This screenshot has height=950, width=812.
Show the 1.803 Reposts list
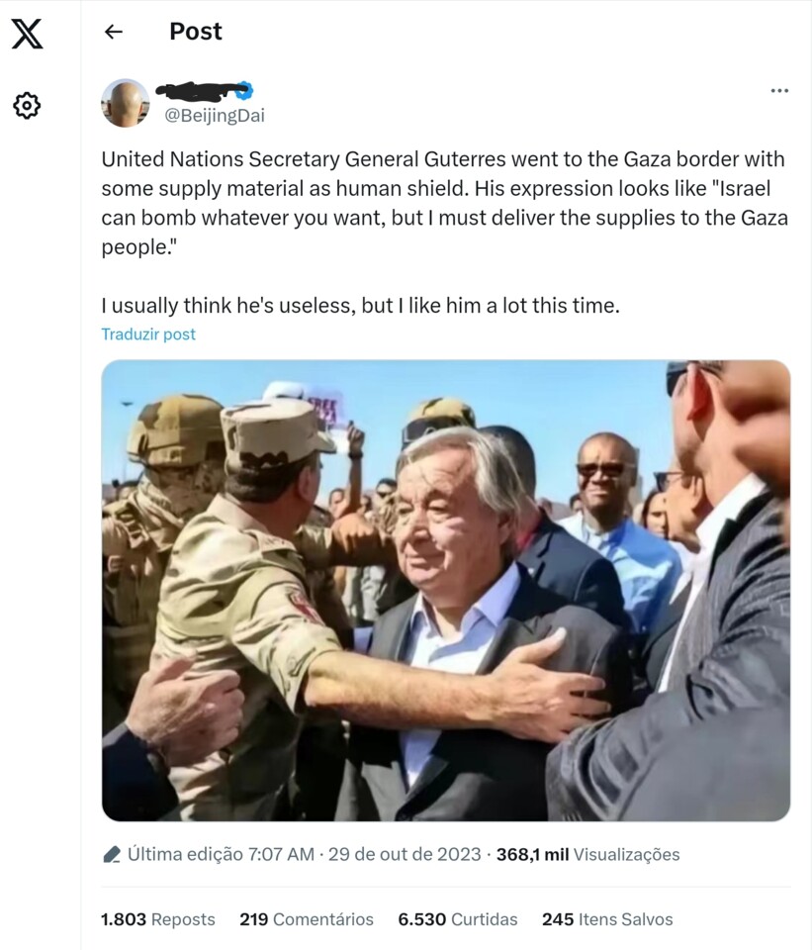[158, 919]
